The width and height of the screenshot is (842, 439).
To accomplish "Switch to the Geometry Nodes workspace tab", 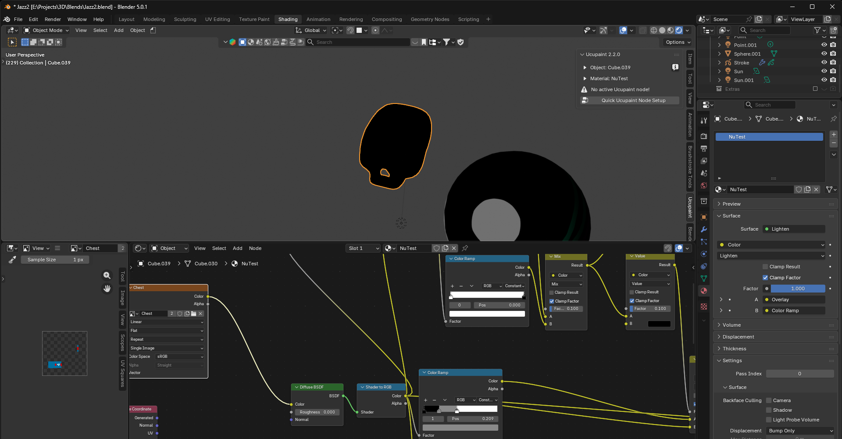I will [430, 19].
